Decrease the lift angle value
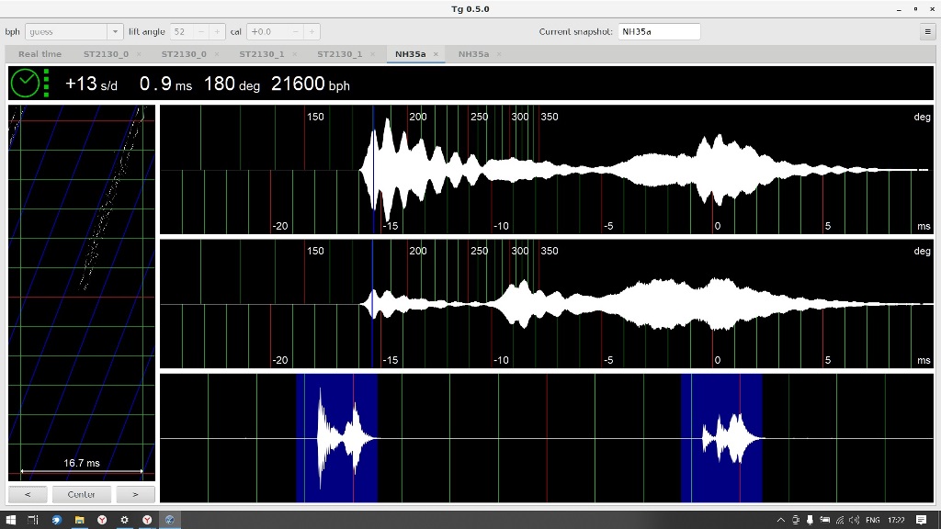 [201, 31]
